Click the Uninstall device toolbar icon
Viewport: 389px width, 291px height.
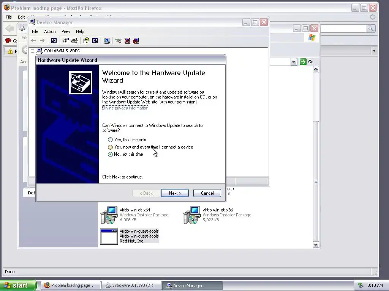click(x=127, y=41)
